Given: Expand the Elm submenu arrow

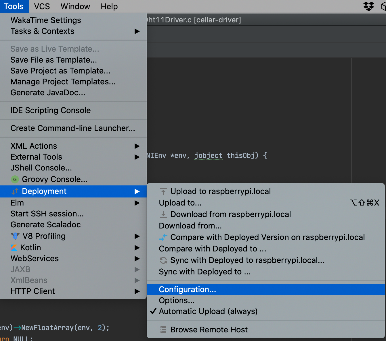Looking at the screenshot, I should coord(137,203).
